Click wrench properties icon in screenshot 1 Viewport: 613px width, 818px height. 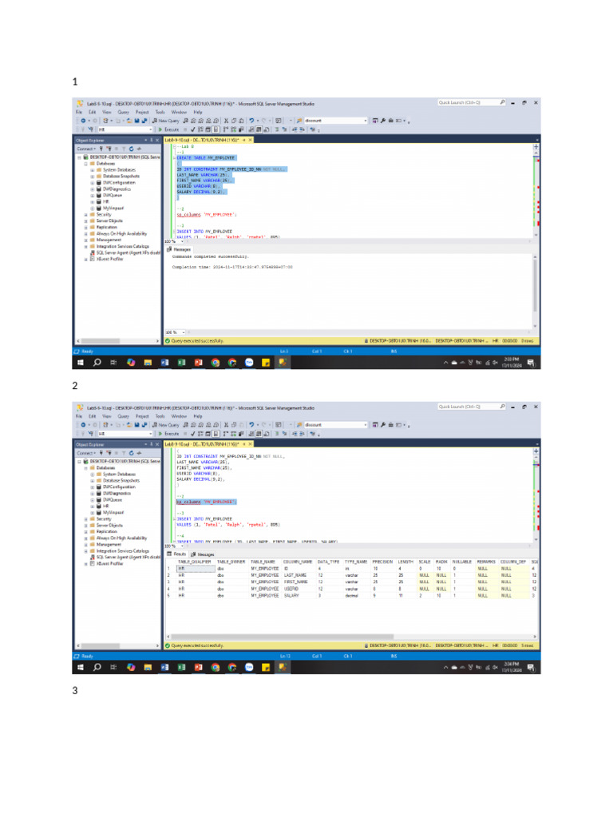pos(383,121)
